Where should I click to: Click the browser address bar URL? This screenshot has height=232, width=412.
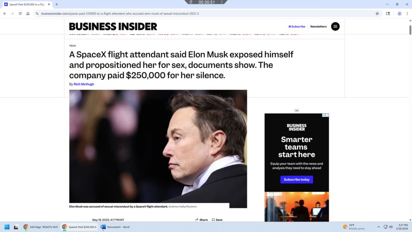(x=120, y=13)
